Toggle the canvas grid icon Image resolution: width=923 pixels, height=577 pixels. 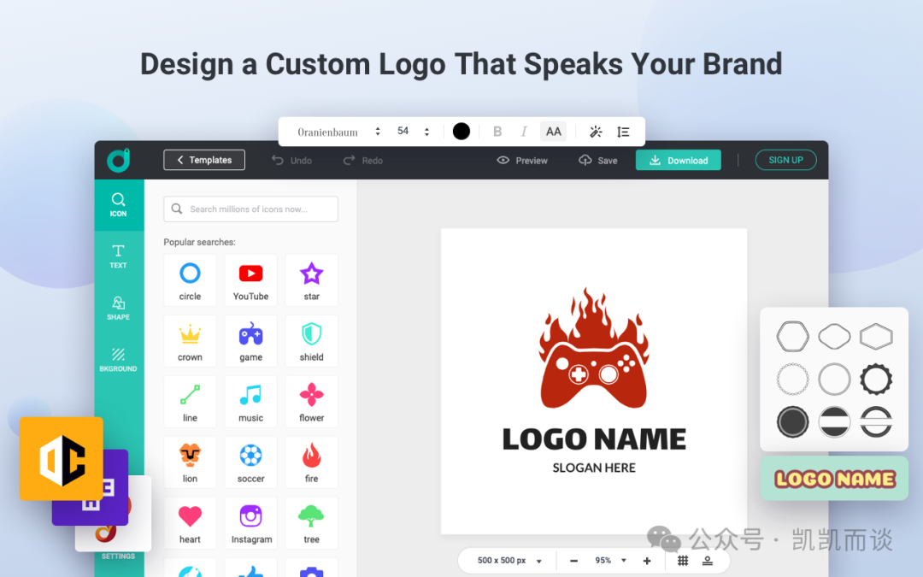pos(683,561)
